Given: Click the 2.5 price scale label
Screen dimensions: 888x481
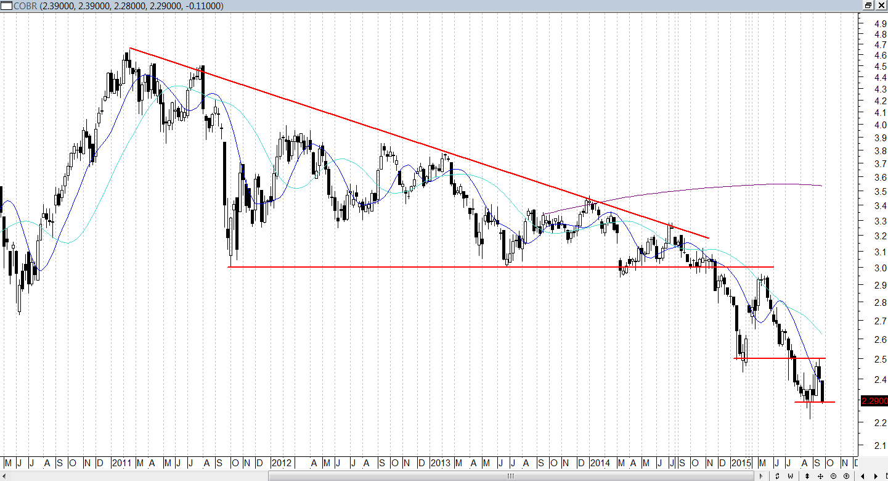Looking at the screenshot, I should pyautogui.click(x=880, y=359).
